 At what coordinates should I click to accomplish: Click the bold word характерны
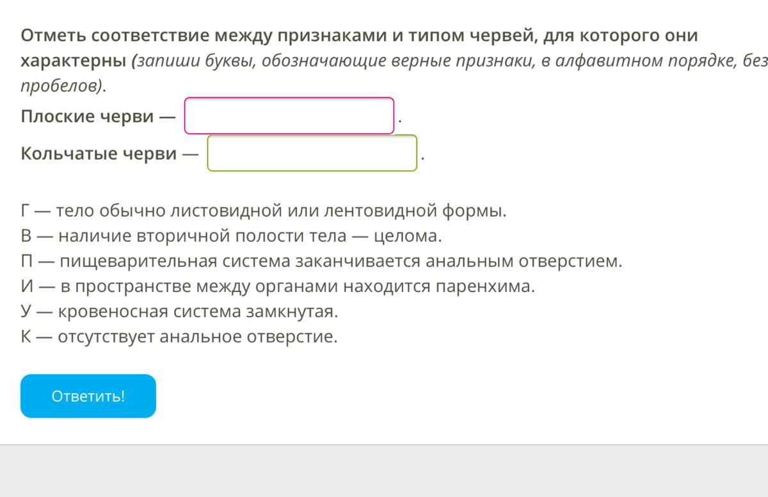click(x=73, y=61)
